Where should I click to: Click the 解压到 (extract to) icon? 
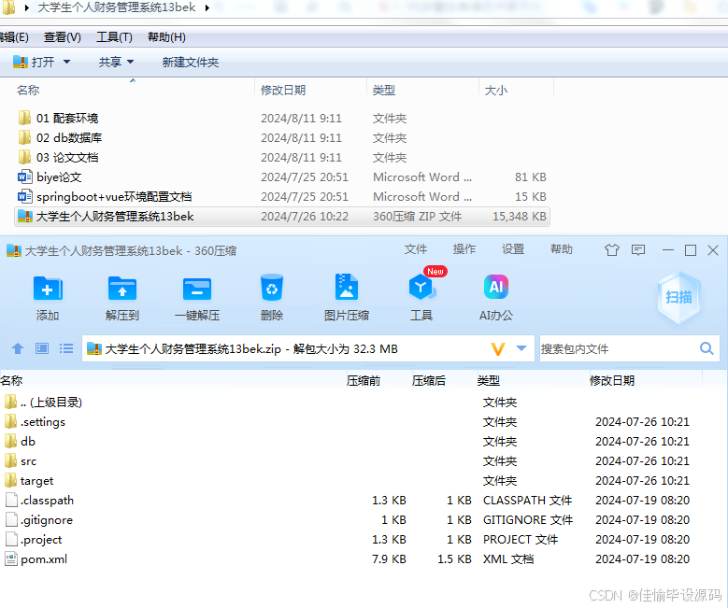click(x=122, y=289)
